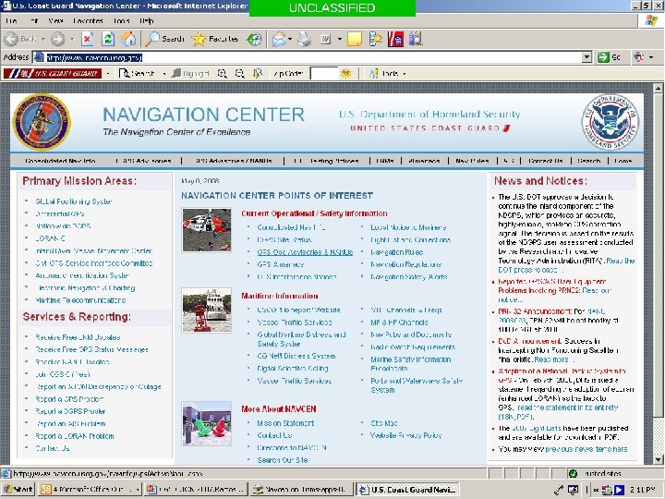Click the Search button in the Coast Guard toolbar
Screen dimensions: 665x499
[137, 73]
